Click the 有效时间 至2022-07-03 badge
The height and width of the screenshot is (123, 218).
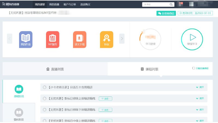(195, 13)
